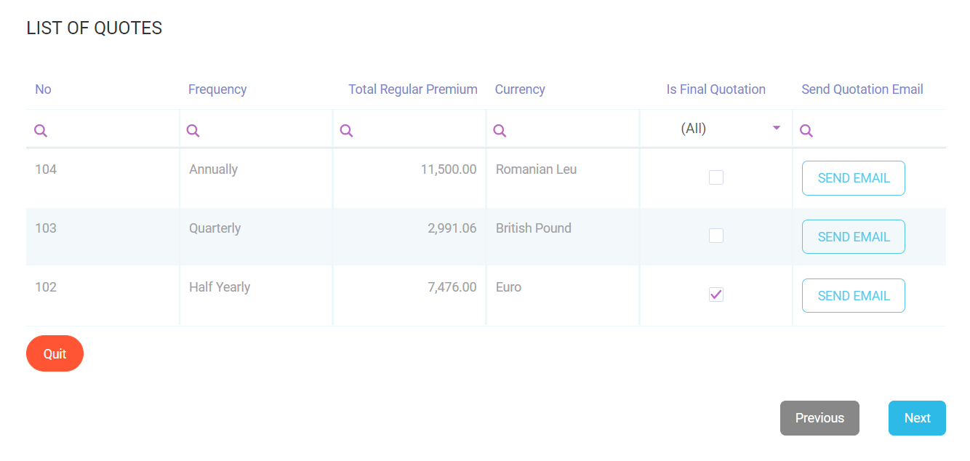Sort by the No column header
970x461 pixels.
pos(43,89)
